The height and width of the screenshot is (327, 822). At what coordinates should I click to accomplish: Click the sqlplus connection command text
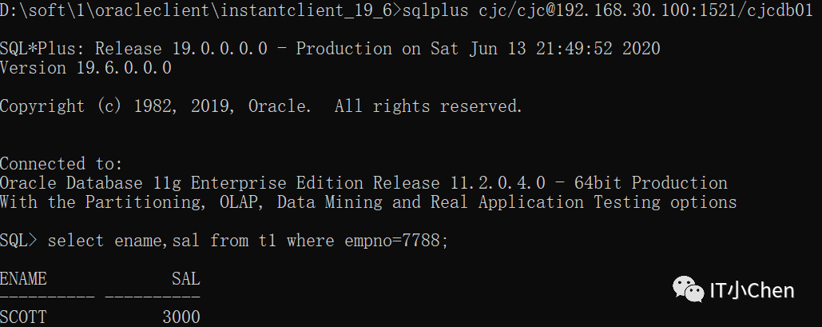[608, 10]
